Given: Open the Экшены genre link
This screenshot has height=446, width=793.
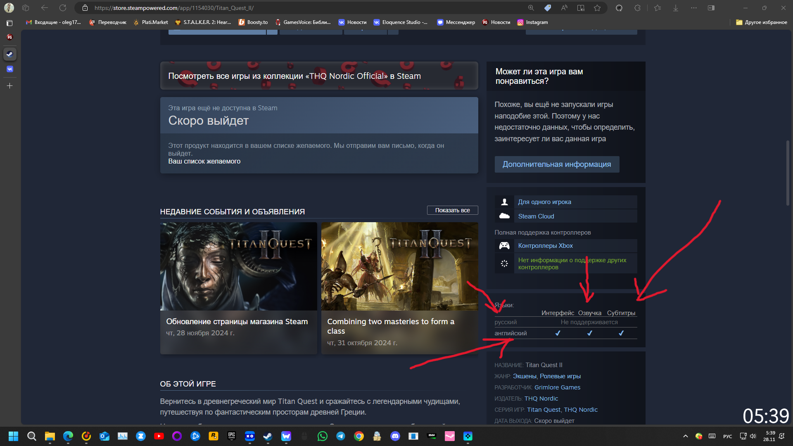Looking at the screenshot, I should pyautogui.click(x=524, y=376).
